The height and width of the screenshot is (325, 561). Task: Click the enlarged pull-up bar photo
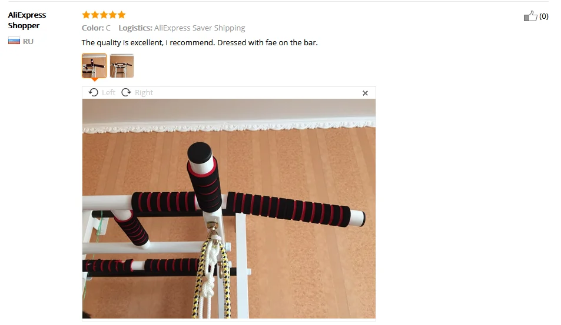pos(229,209)
